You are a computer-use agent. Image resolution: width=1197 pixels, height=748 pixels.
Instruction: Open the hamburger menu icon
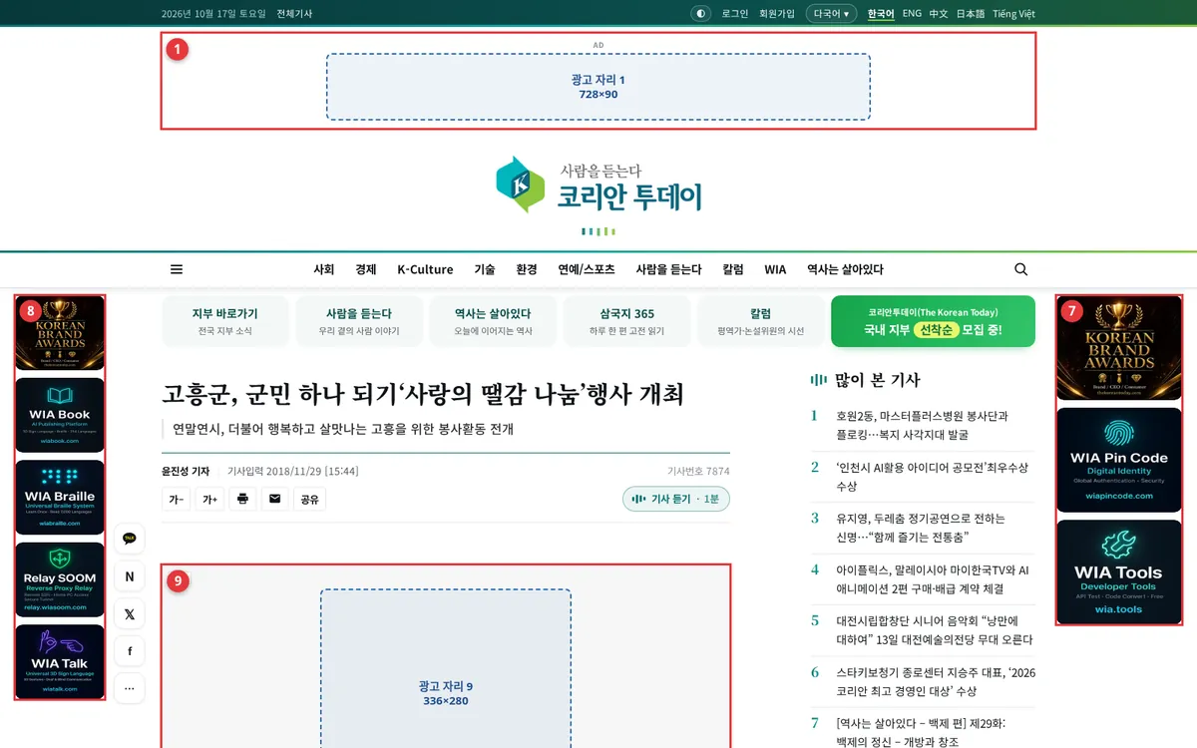click(x=177, y=269)
